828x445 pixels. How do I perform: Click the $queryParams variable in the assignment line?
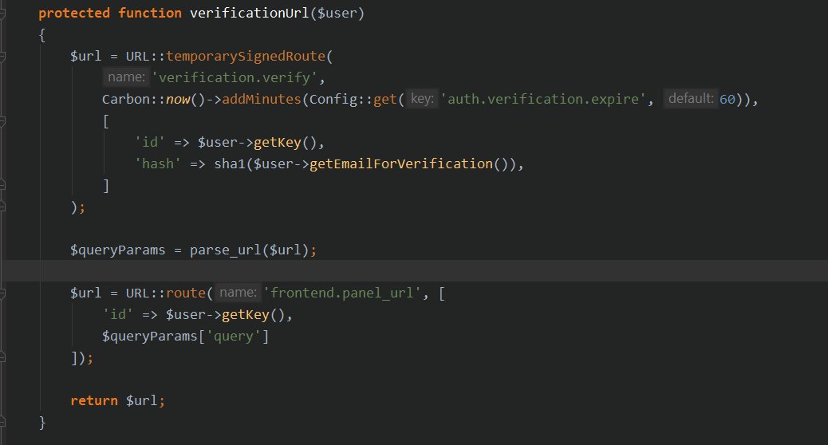[x=118, y=250]
